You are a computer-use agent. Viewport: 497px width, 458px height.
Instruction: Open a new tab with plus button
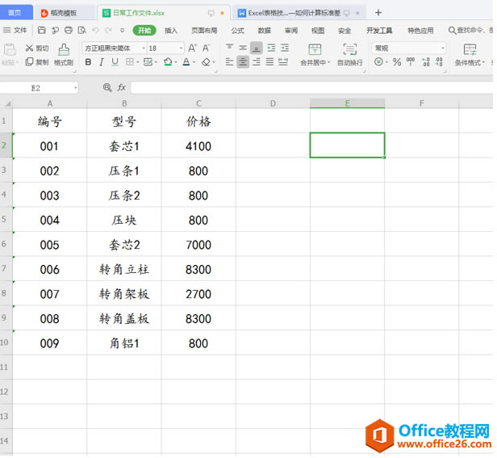click(x=378, y=13)
